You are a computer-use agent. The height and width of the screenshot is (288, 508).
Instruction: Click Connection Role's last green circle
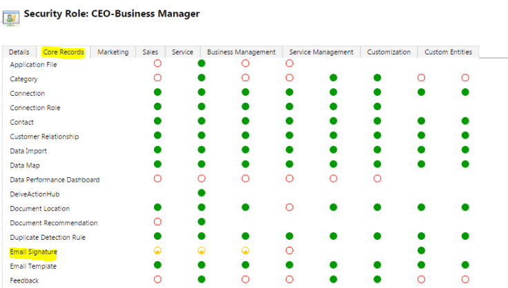377,107
